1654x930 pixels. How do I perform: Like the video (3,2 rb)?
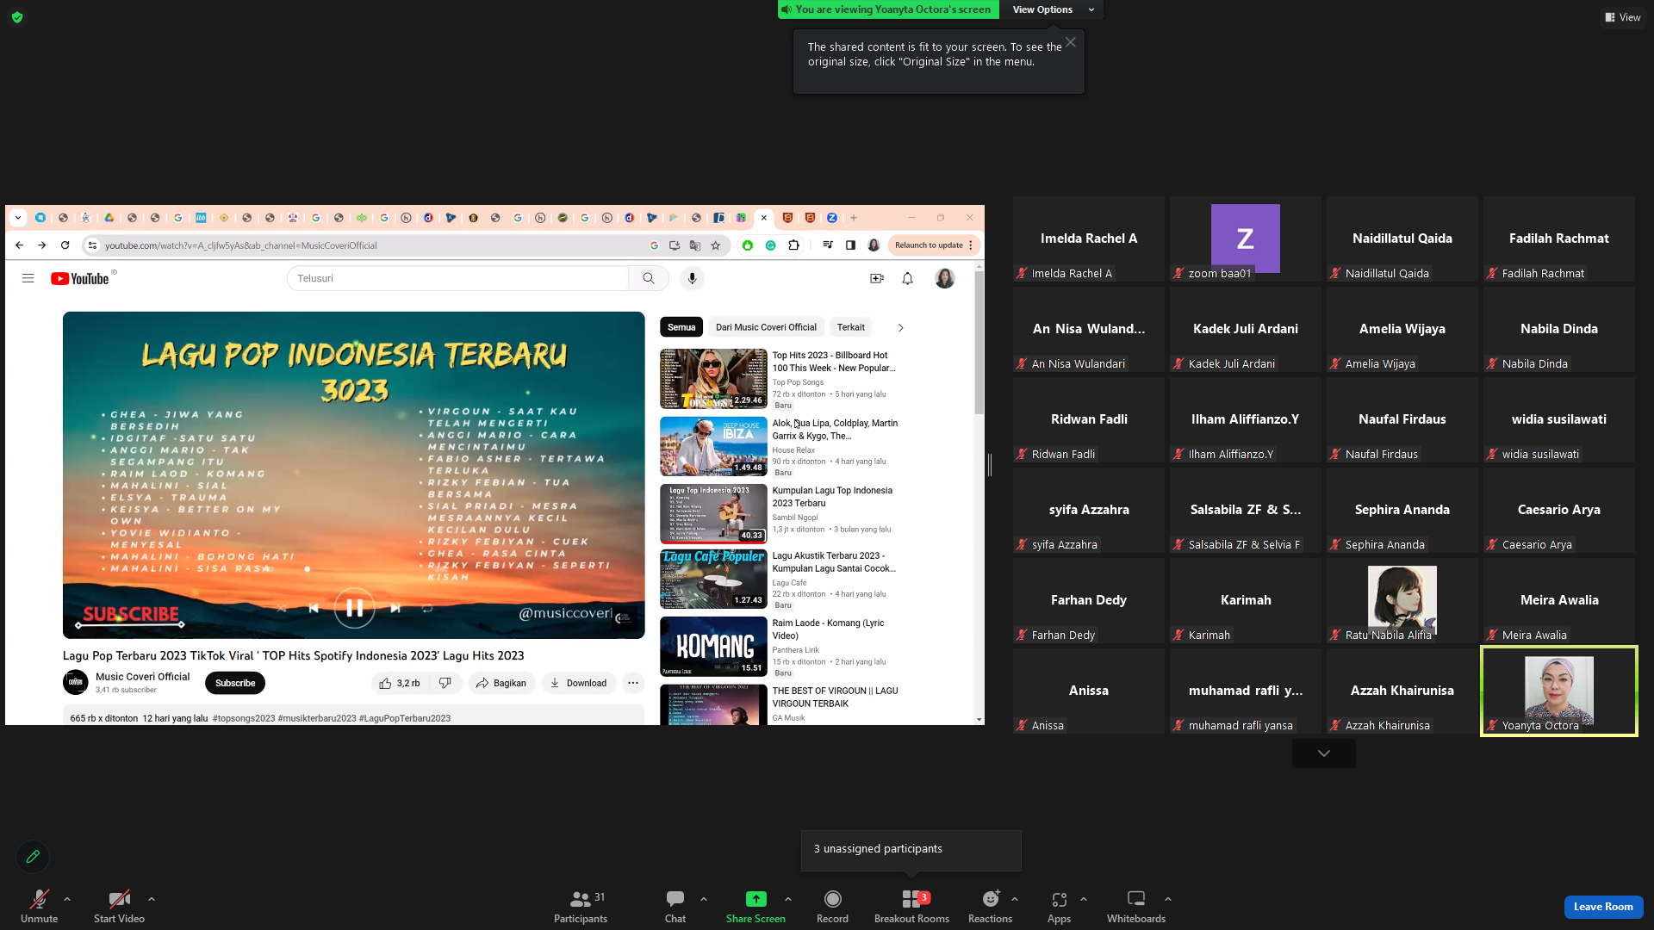tap(401, 683)
